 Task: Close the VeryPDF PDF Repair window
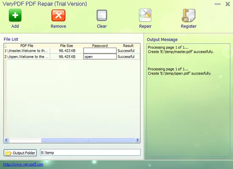pos(227,4)
